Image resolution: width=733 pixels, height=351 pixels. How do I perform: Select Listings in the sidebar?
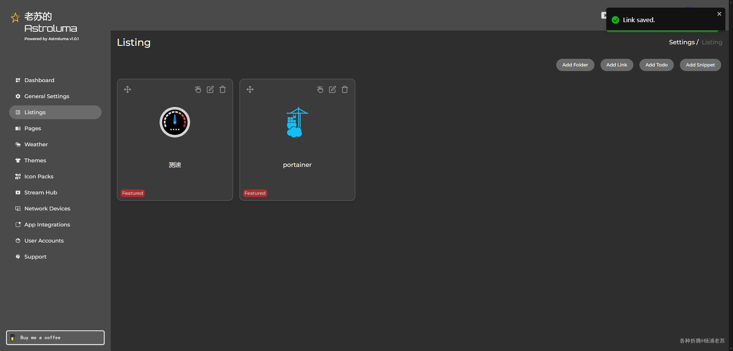tap(55, 112)
